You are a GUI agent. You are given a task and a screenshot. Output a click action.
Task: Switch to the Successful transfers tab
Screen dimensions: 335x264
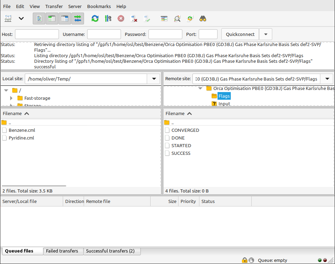tap(112, 251)
